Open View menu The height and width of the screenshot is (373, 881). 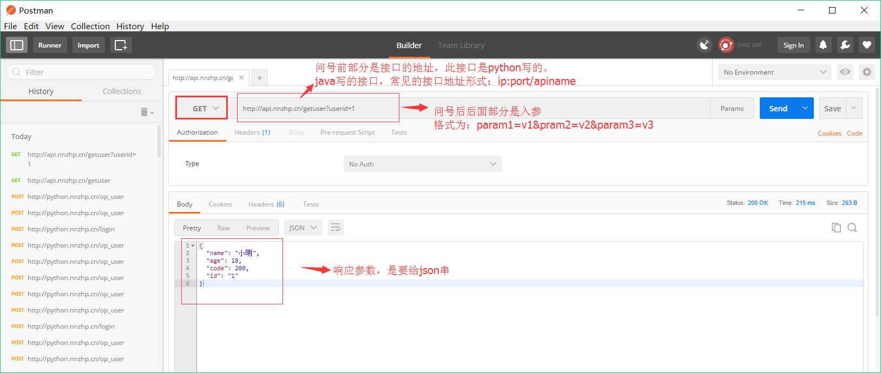coord(55,26)
